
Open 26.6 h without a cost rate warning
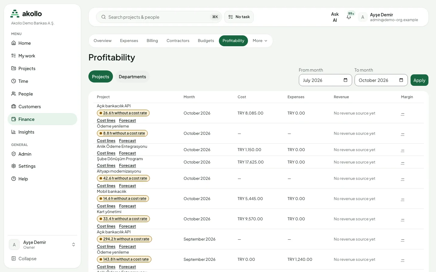123,113
